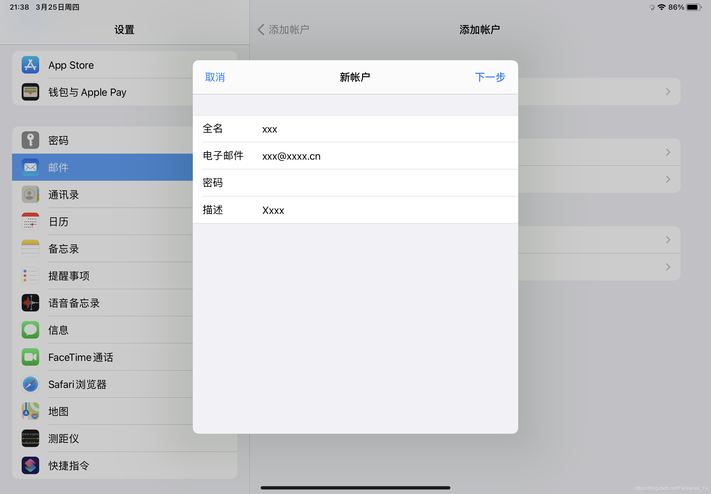
Task: Select the key-shaped 密码 icon in sidebar
Action: (30, 140)
